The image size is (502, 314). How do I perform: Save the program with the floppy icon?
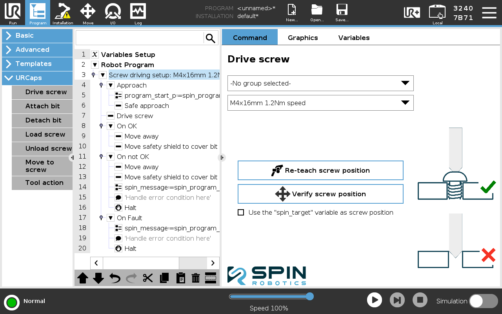click(x=342, y=13)
